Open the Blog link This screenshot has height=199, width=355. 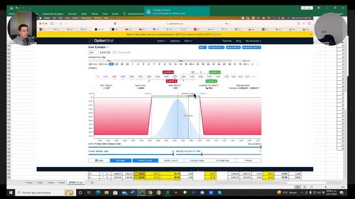[x=239, y=41]
